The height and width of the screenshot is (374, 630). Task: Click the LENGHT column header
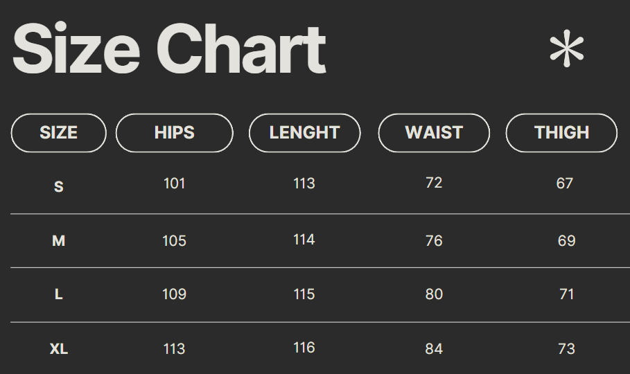(305, 133)
